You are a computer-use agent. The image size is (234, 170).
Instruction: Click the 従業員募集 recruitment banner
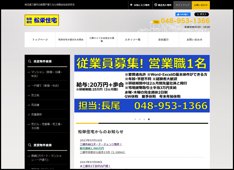(x=142, y=84)
